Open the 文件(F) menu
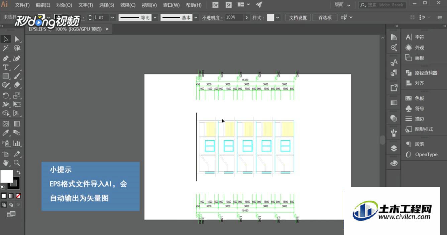This screenshot has width=447, height=235. [x=22, y=5]
